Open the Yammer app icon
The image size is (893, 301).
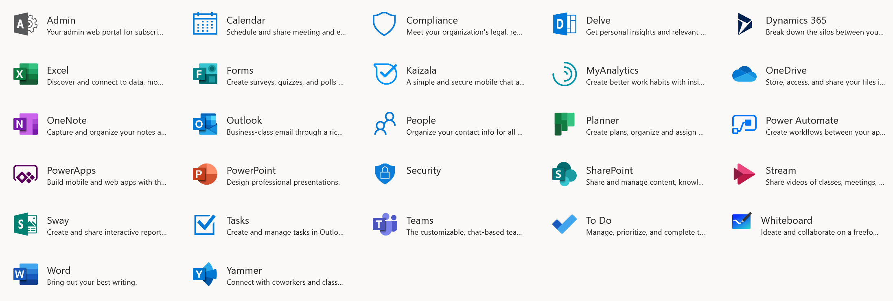[x=205, y=274]
